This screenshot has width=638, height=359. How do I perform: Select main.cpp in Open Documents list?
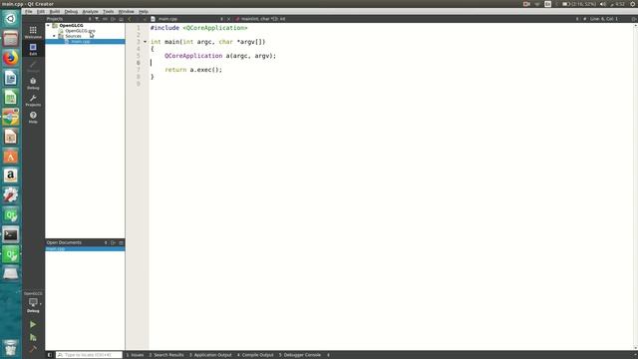(85, 248)
